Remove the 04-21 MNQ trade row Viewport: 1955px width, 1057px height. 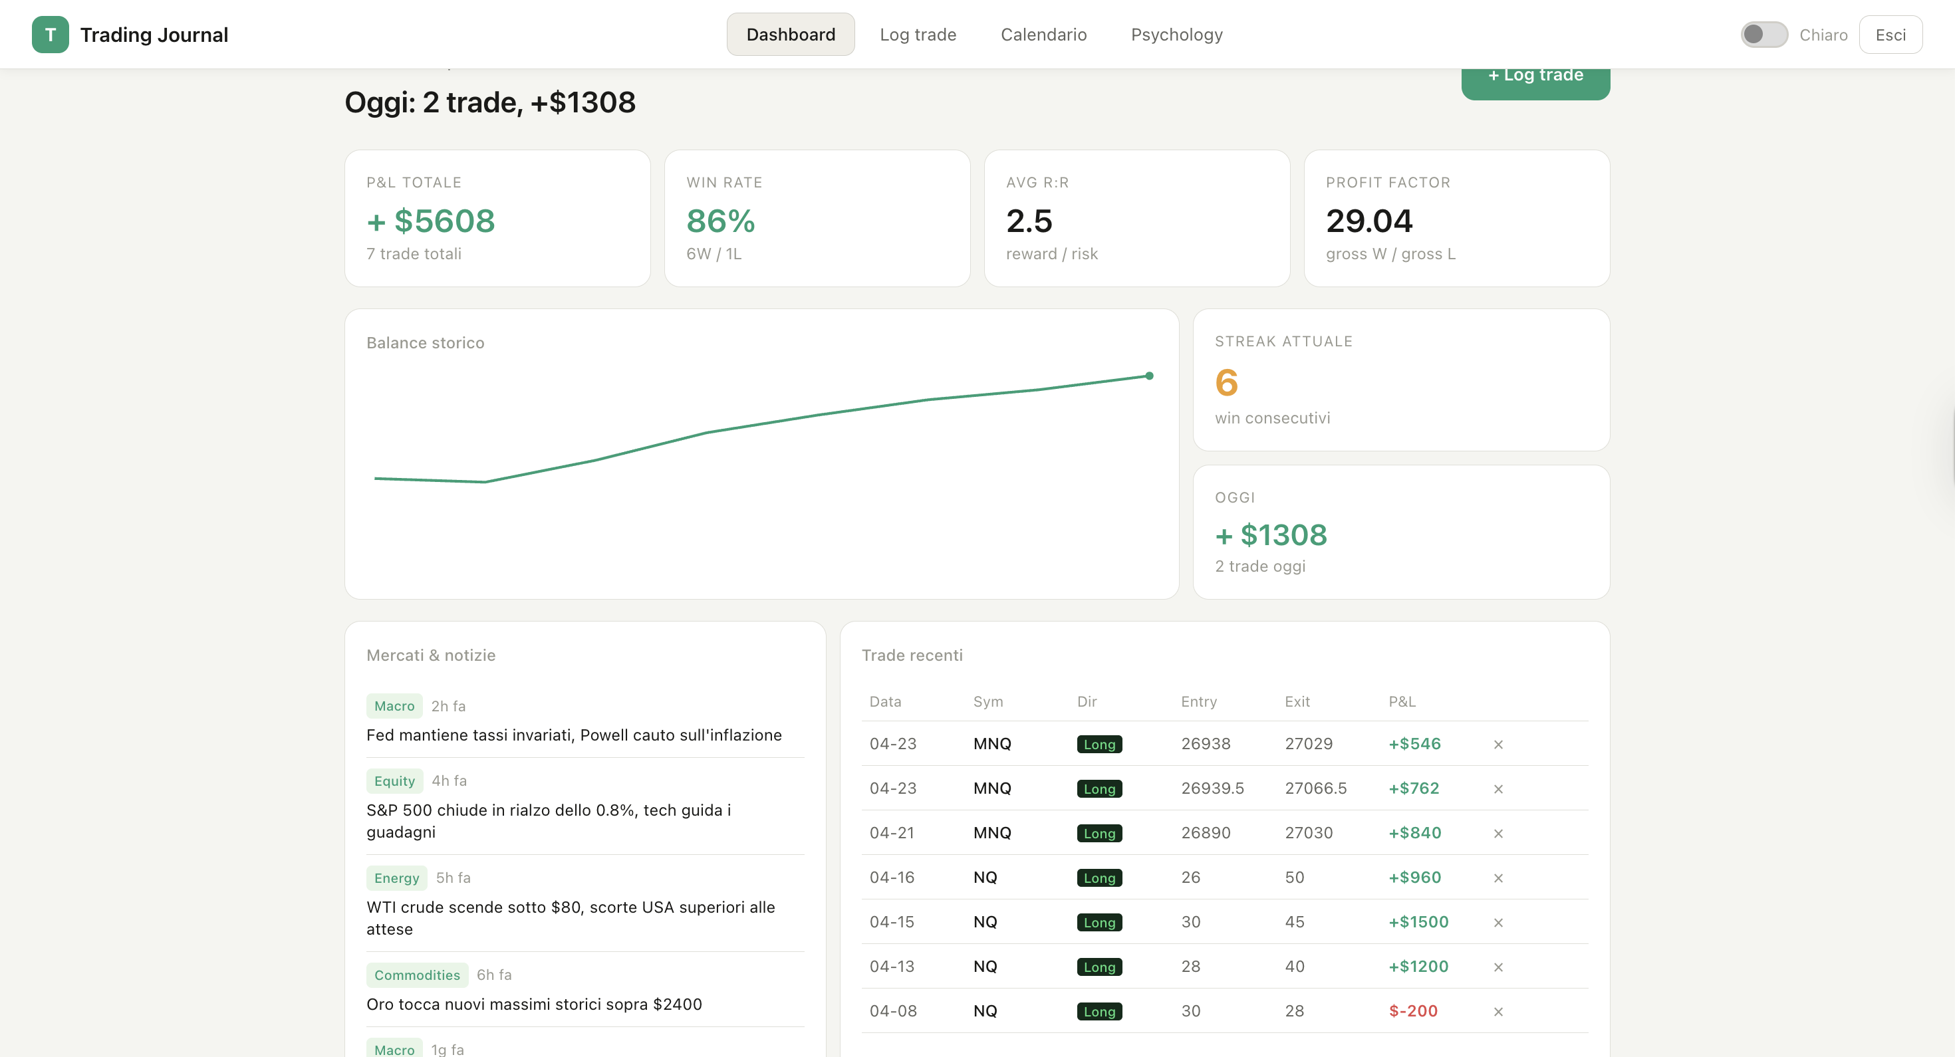[1499, 833]
